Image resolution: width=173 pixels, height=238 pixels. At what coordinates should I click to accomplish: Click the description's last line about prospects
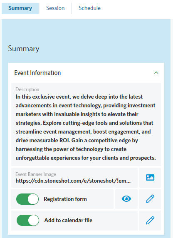(x=86, y=158)
